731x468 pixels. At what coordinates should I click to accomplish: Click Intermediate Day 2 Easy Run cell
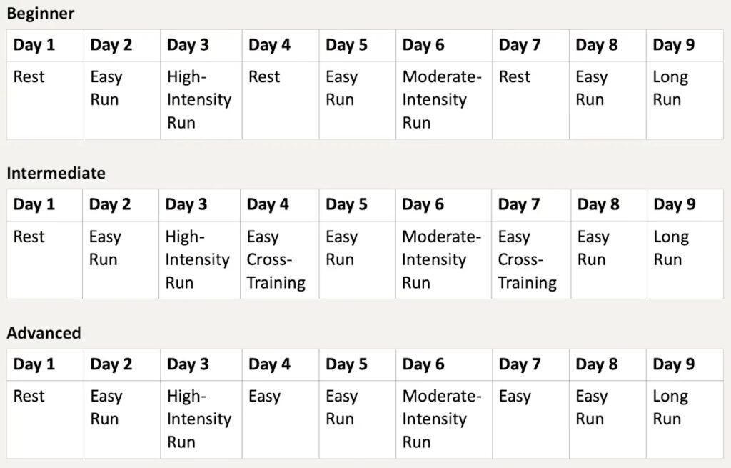(120, 259)
